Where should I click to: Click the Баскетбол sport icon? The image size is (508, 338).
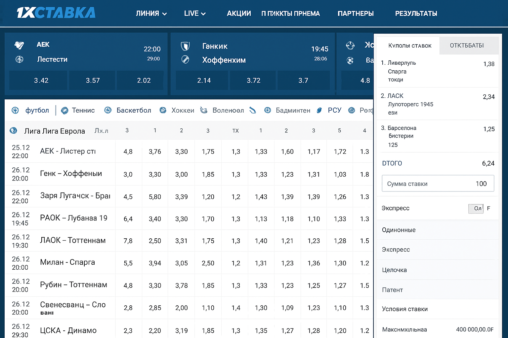(x=108, y=110)
